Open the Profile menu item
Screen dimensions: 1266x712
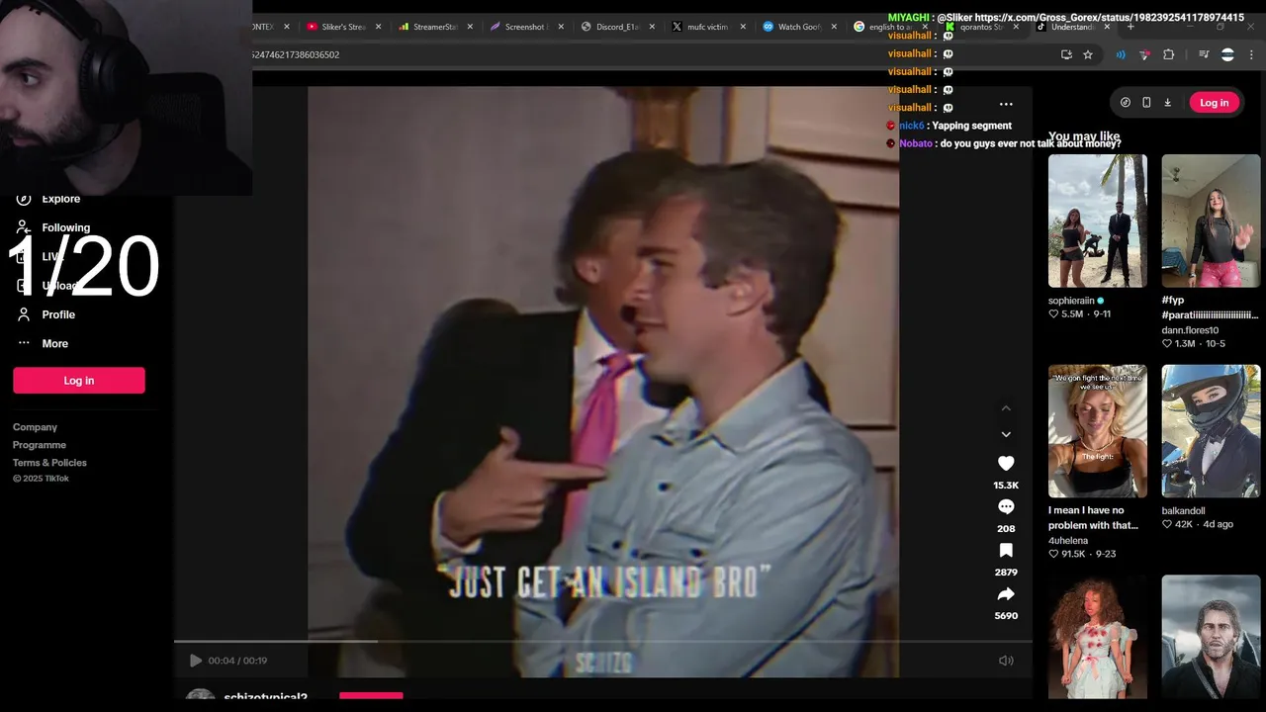click(58, 314)
